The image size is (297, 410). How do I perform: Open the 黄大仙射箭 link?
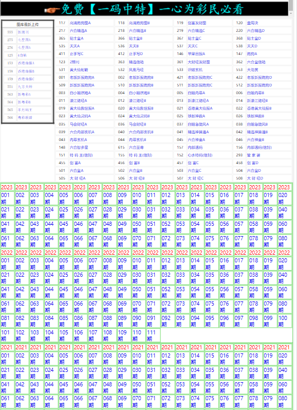79,70
